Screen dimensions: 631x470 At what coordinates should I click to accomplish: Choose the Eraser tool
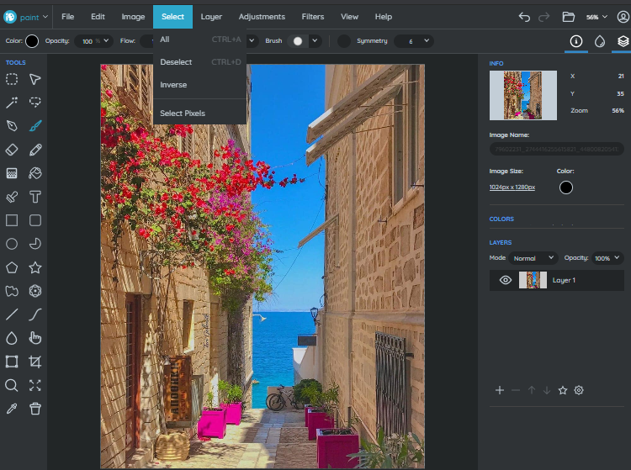12,150
